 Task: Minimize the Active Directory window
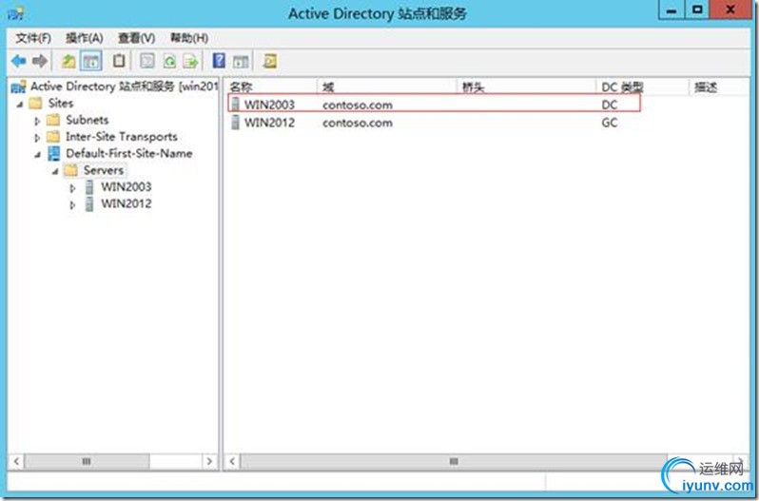coord(671,10)
